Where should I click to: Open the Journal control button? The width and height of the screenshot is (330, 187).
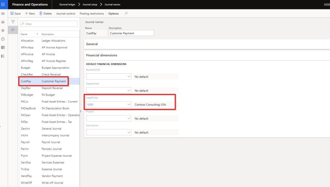[65, 14]
